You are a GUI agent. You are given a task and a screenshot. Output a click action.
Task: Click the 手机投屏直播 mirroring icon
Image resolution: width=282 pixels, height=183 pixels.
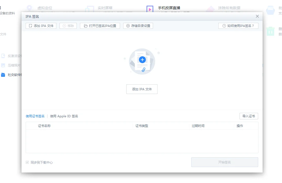(x=150, y=9)
